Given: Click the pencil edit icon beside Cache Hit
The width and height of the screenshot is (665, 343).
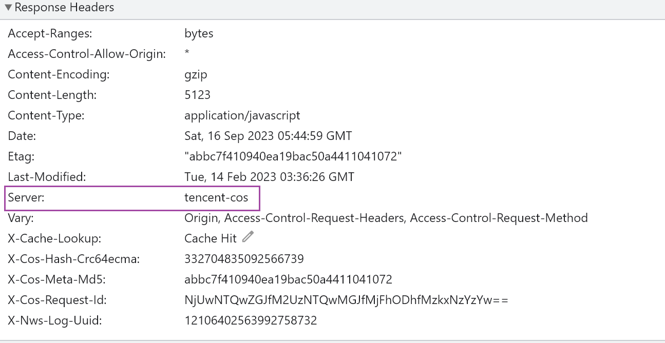Looking at the screenshot, I should point(249,237).
